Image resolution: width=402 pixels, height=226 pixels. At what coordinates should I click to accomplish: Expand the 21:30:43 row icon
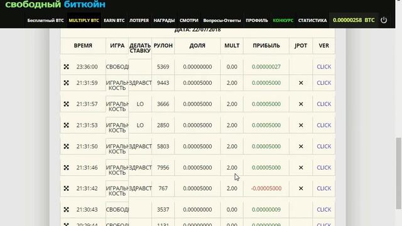[66, 209]
